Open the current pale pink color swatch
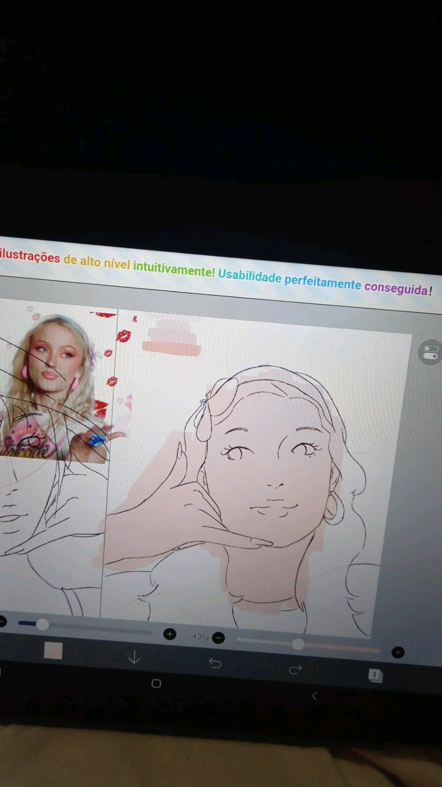Viewport: 442px width, 787px height. pos(53,651)
